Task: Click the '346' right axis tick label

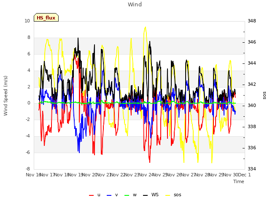Action: point(252,42)
